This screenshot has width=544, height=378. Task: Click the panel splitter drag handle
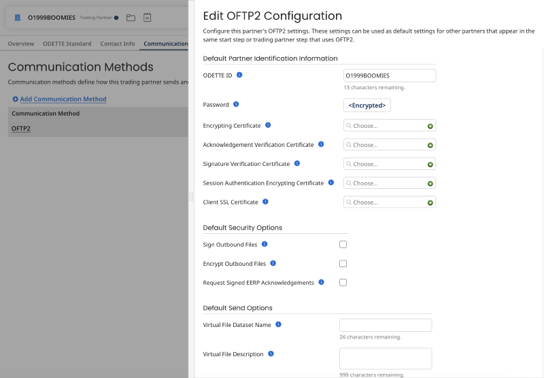191,196
